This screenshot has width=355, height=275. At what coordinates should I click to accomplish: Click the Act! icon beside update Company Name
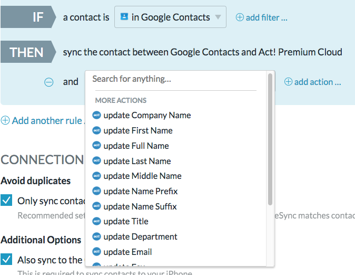(96, 115)
